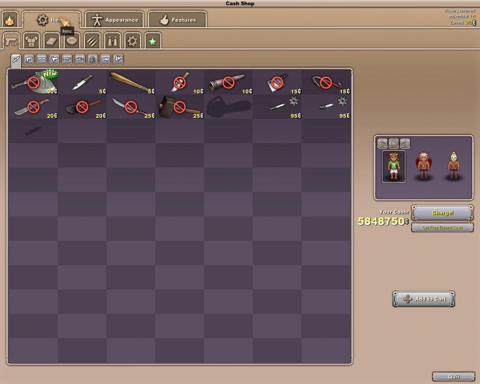Viewport: 480px width, 384px height.
Task: Show previous character with left arrow
Action: pos(382,143)
